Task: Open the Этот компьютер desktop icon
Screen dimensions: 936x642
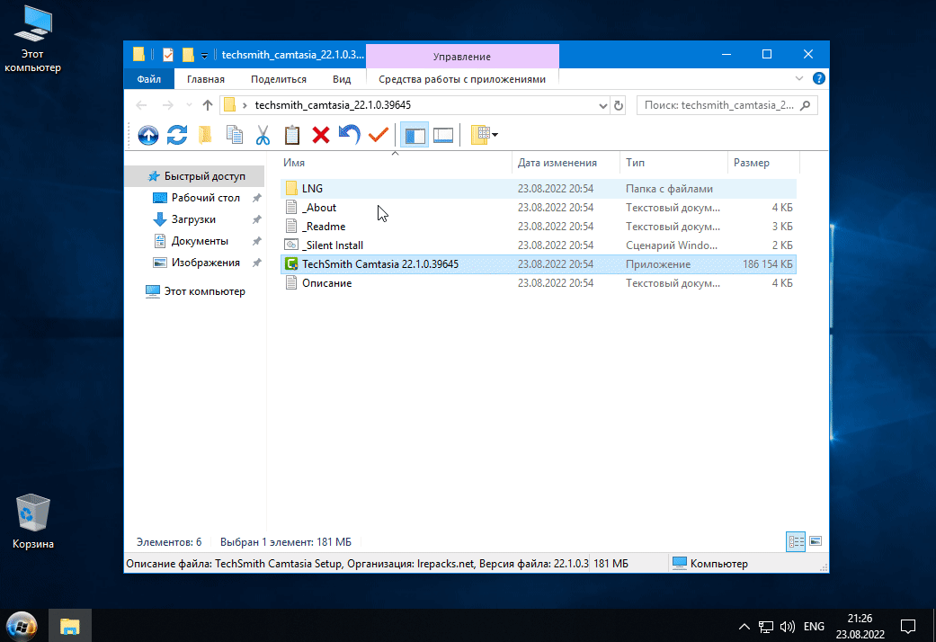Action: (33, 40)
